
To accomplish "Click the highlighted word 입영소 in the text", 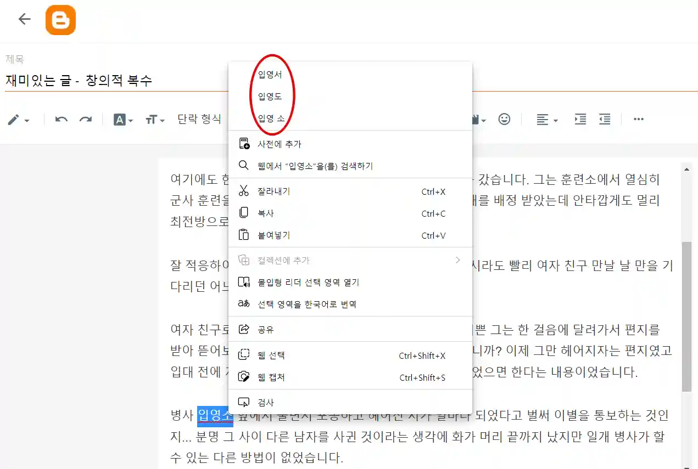I will pyautogui.click(x=215, y=416).
